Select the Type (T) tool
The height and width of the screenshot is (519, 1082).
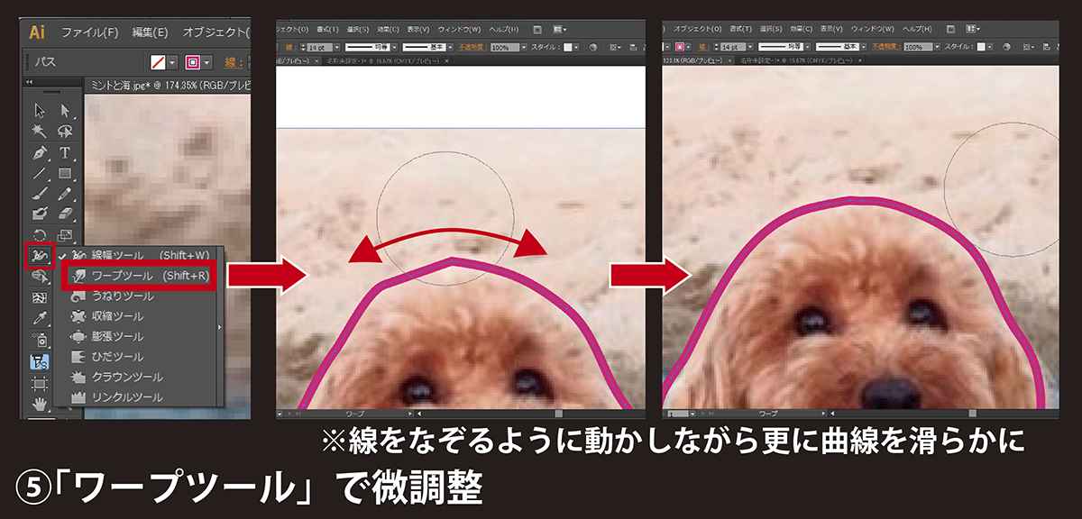(65, 152)
